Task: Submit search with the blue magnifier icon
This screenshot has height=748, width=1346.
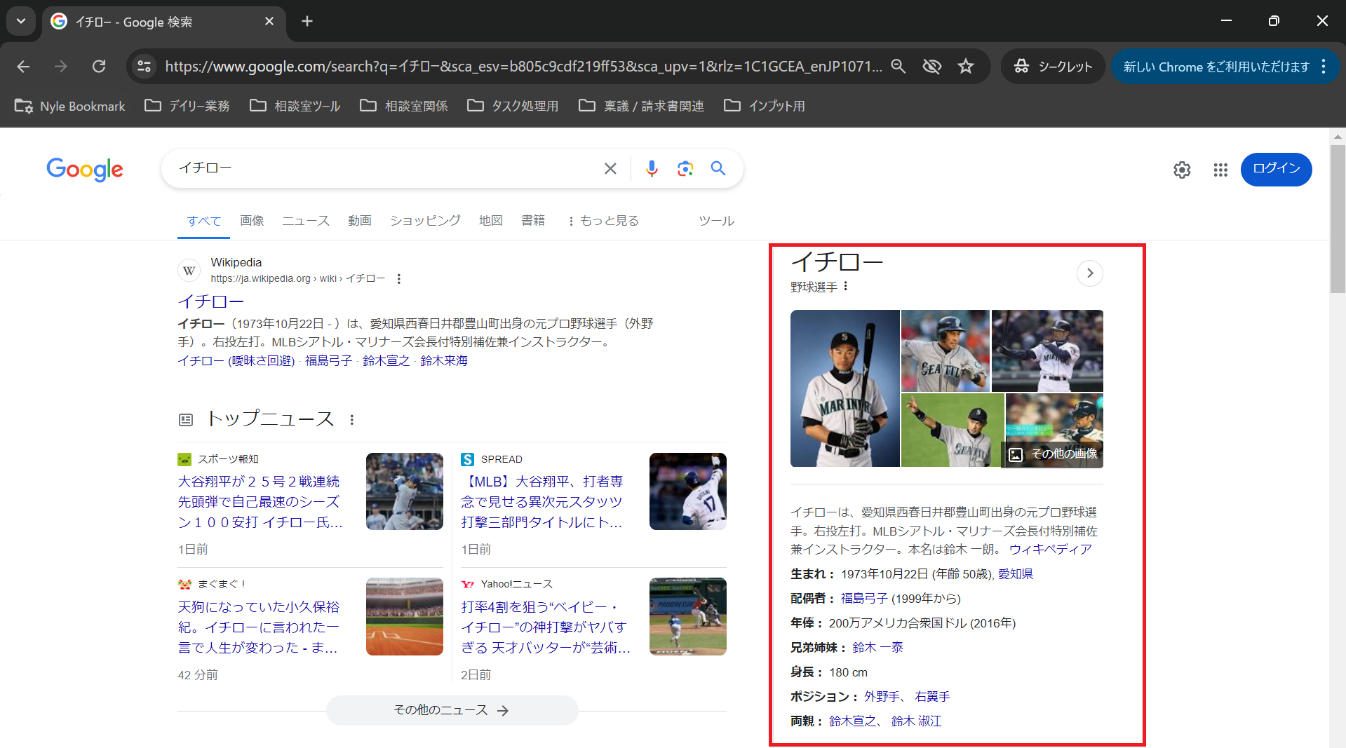Action: click(718, 168)
